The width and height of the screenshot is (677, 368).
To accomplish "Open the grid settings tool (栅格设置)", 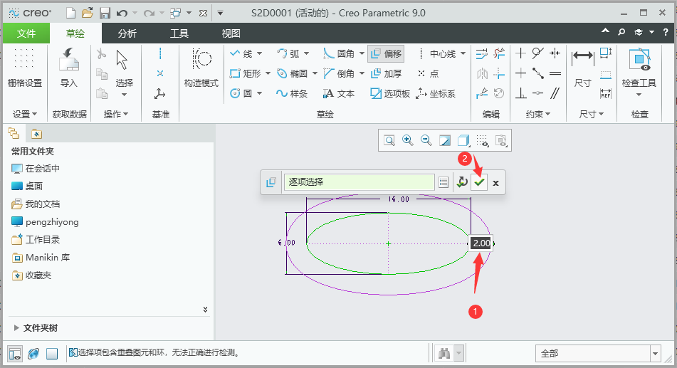I will [25, 68].
